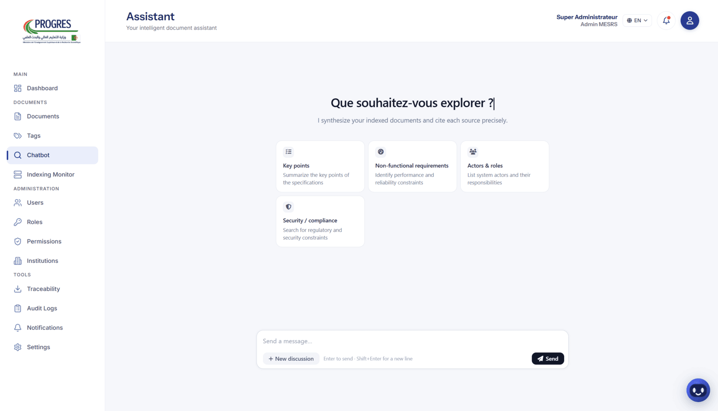This screenshot has width=718, height=411.
Task: Click the Traceability download icon
Action: [x=18, y=289]
